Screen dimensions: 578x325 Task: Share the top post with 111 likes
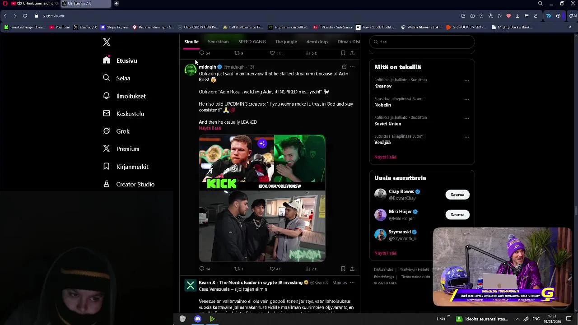click(x=352, y=53)
